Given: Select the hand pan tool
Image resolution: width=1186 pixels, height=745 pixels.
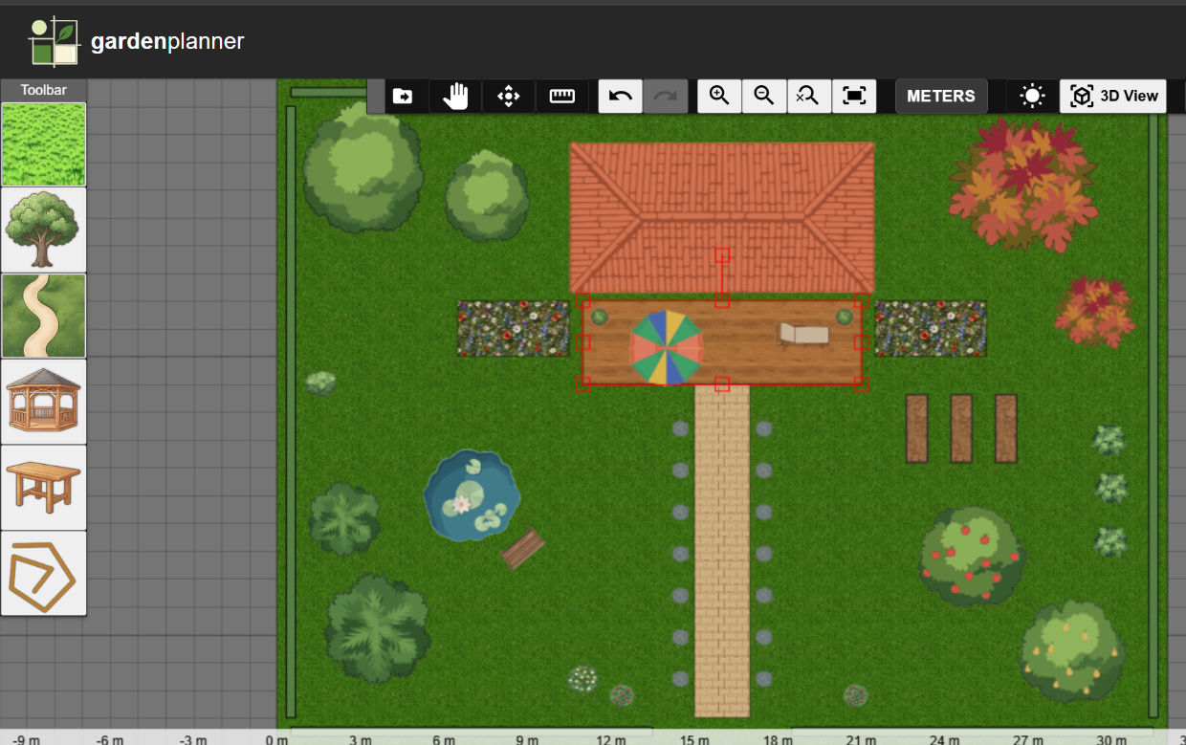Looking at the screenshot, I should coord(455,96).
